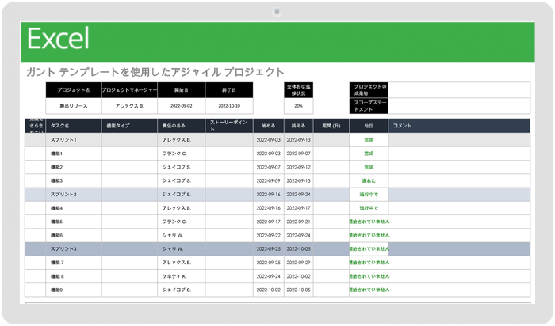Image resolution: width=555 pixels, height=326 pixels.
Task: Click the コメント column header
Action: tap(459, 126)
